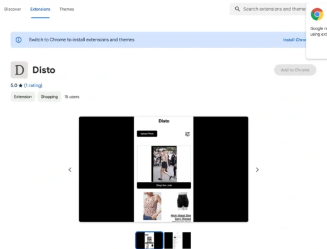
Task: Click the filter sliders icon in the preview
Action: click(x=187, y=134)
